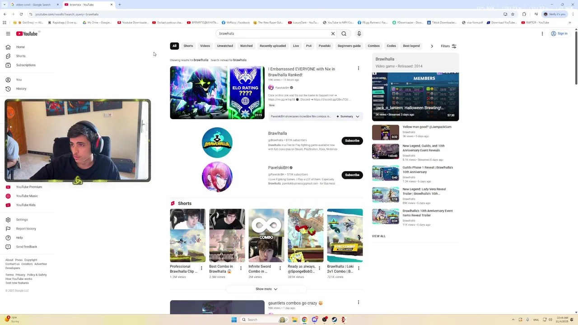Select the Unwatched filter chip
The image size is (578, 325).
[x=225, y=46]
